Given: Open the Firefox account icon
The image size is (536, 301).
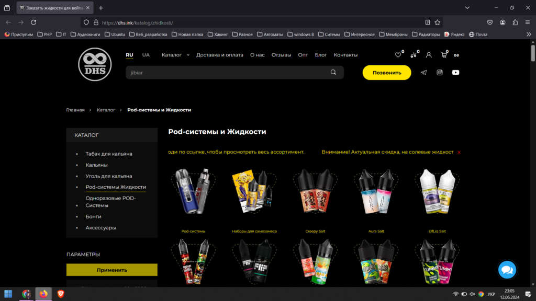Looking at the screenshot, I should (502, 22).
